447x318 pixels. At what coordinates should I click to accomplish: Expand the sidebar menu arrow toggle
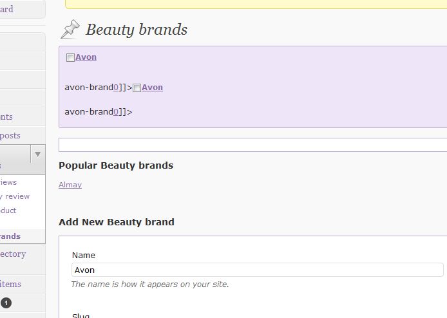(x=37, y=154)
